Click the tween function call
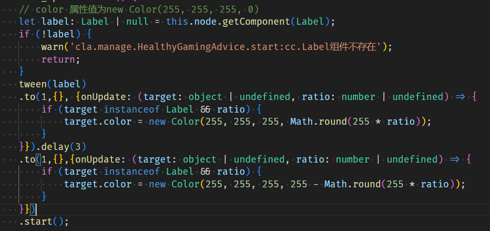490x231 pixels. 33,84
